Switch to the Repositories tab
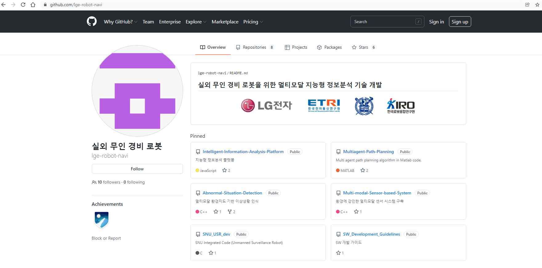Viewport: 542px width, 268px height. 255,47
